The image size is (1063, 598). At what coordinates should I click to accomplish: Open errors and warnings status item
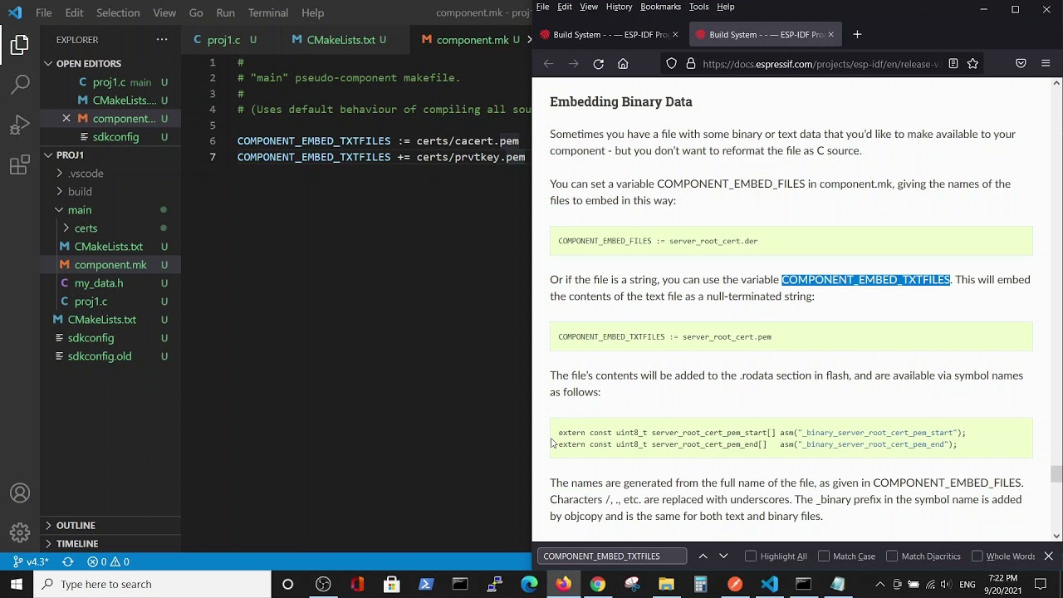point(108,562)
